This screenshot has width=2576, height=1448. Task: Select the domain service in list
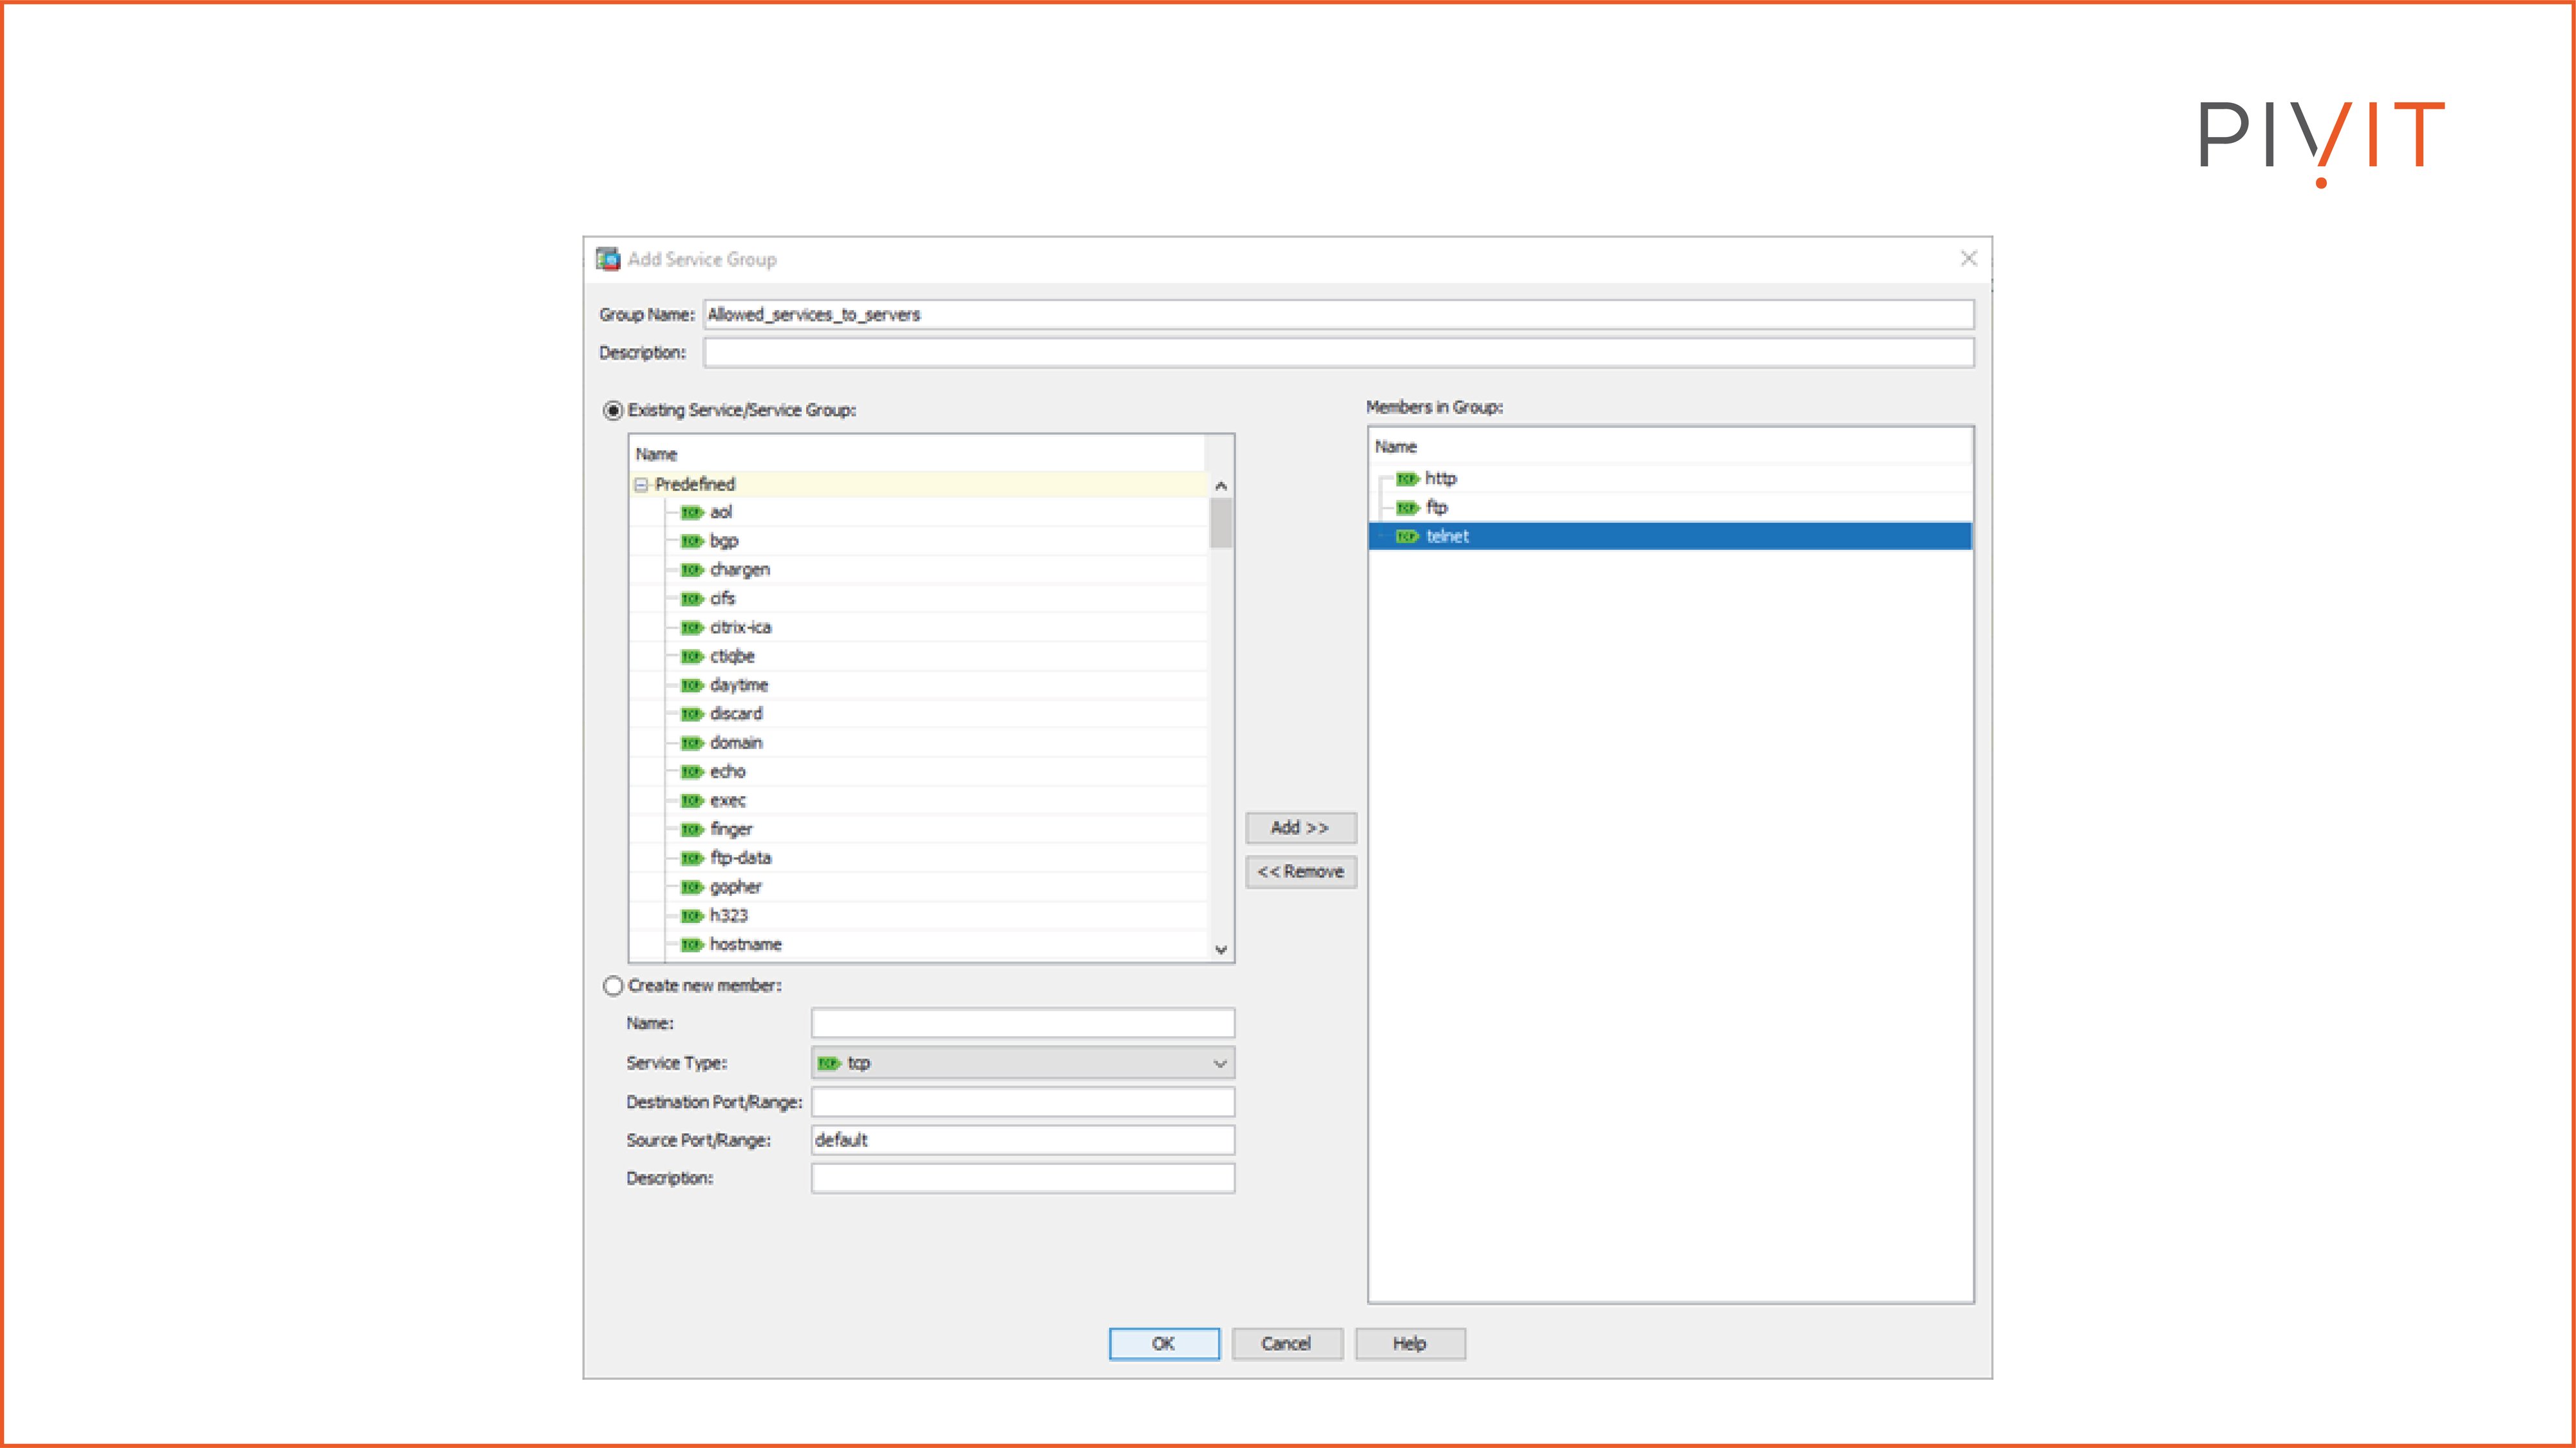click(x=736, y=743)
